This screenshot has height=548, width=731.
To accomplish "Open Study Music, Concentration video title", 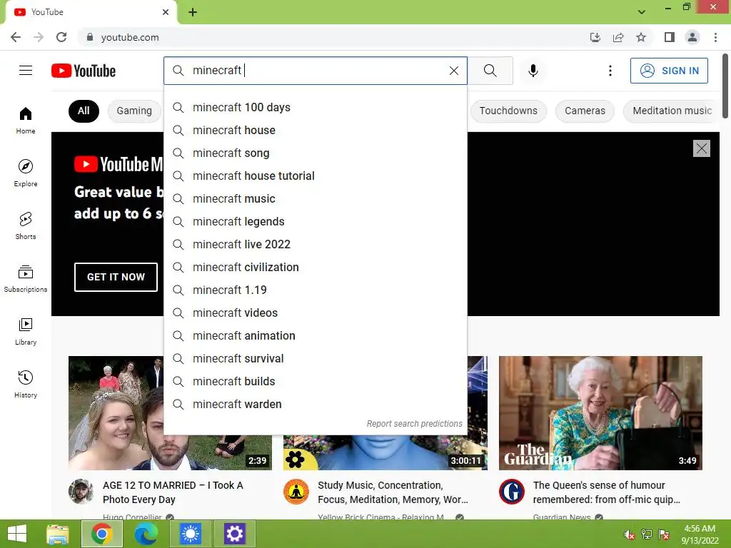I will pyautogui.click(x=393, y=492).
